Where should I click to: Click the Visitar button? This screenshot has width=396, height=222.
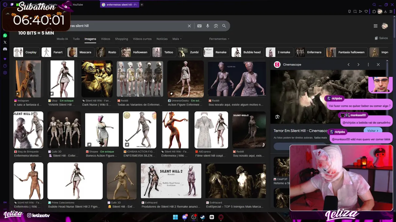373,131
